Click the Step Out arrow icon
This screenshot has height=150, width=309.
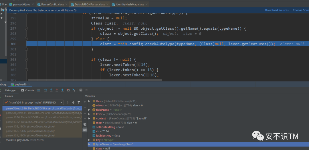[62, 90]
